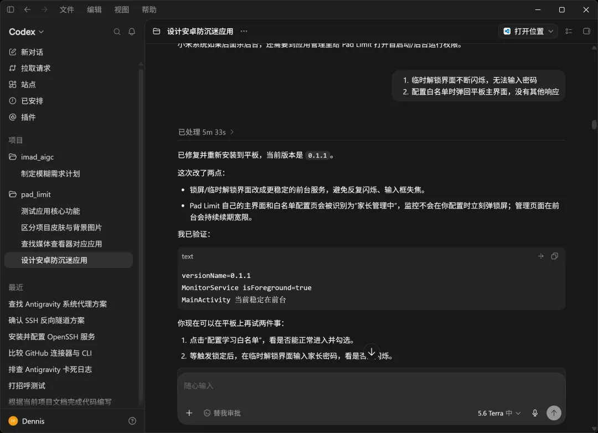Jump to bottom with down arrow button
The height and width of the screenshot is (433, 598).
(372, 352)
